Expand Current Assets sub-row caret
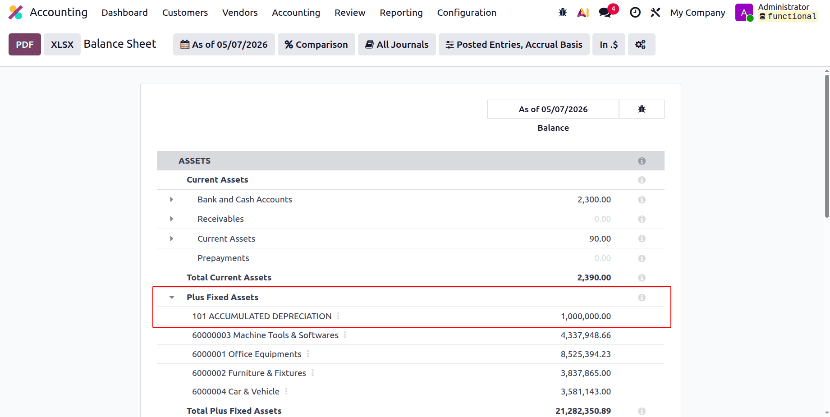The height and width of the screenshot is (417, 830). (171, 238)
